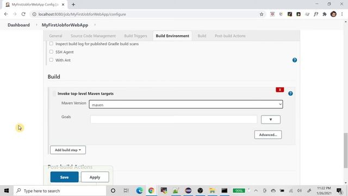Open the Maven Version dropdown
The width and height of the screenshot is (348, 196).
click(x=186, y=104)
